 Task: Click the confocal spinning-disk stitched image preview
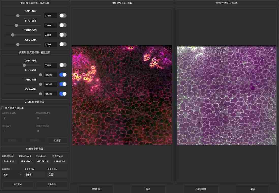(x=226, y=95)
